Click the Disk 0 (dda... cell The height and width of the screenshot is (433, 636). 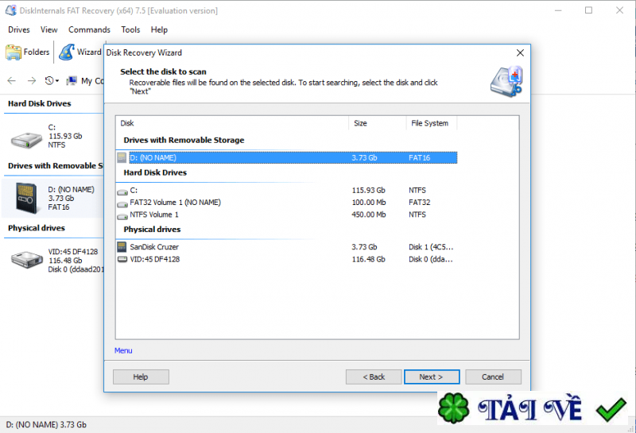[x=431, y=259]
